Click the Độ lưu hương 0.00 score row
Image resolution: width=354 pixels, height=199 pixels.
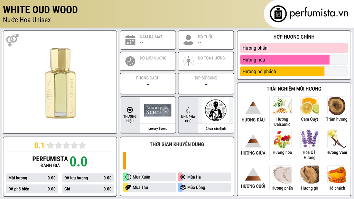point(88,178)
